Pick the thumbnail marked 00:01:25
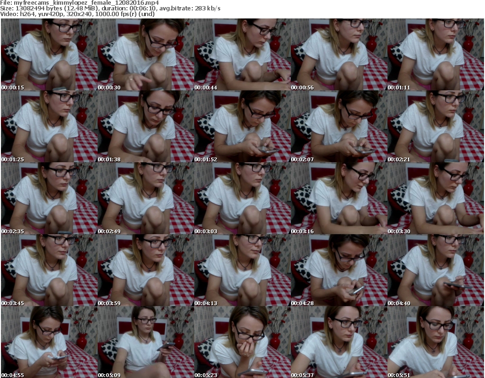This screenshot has width=485, height=378. [x=49, y=126]
